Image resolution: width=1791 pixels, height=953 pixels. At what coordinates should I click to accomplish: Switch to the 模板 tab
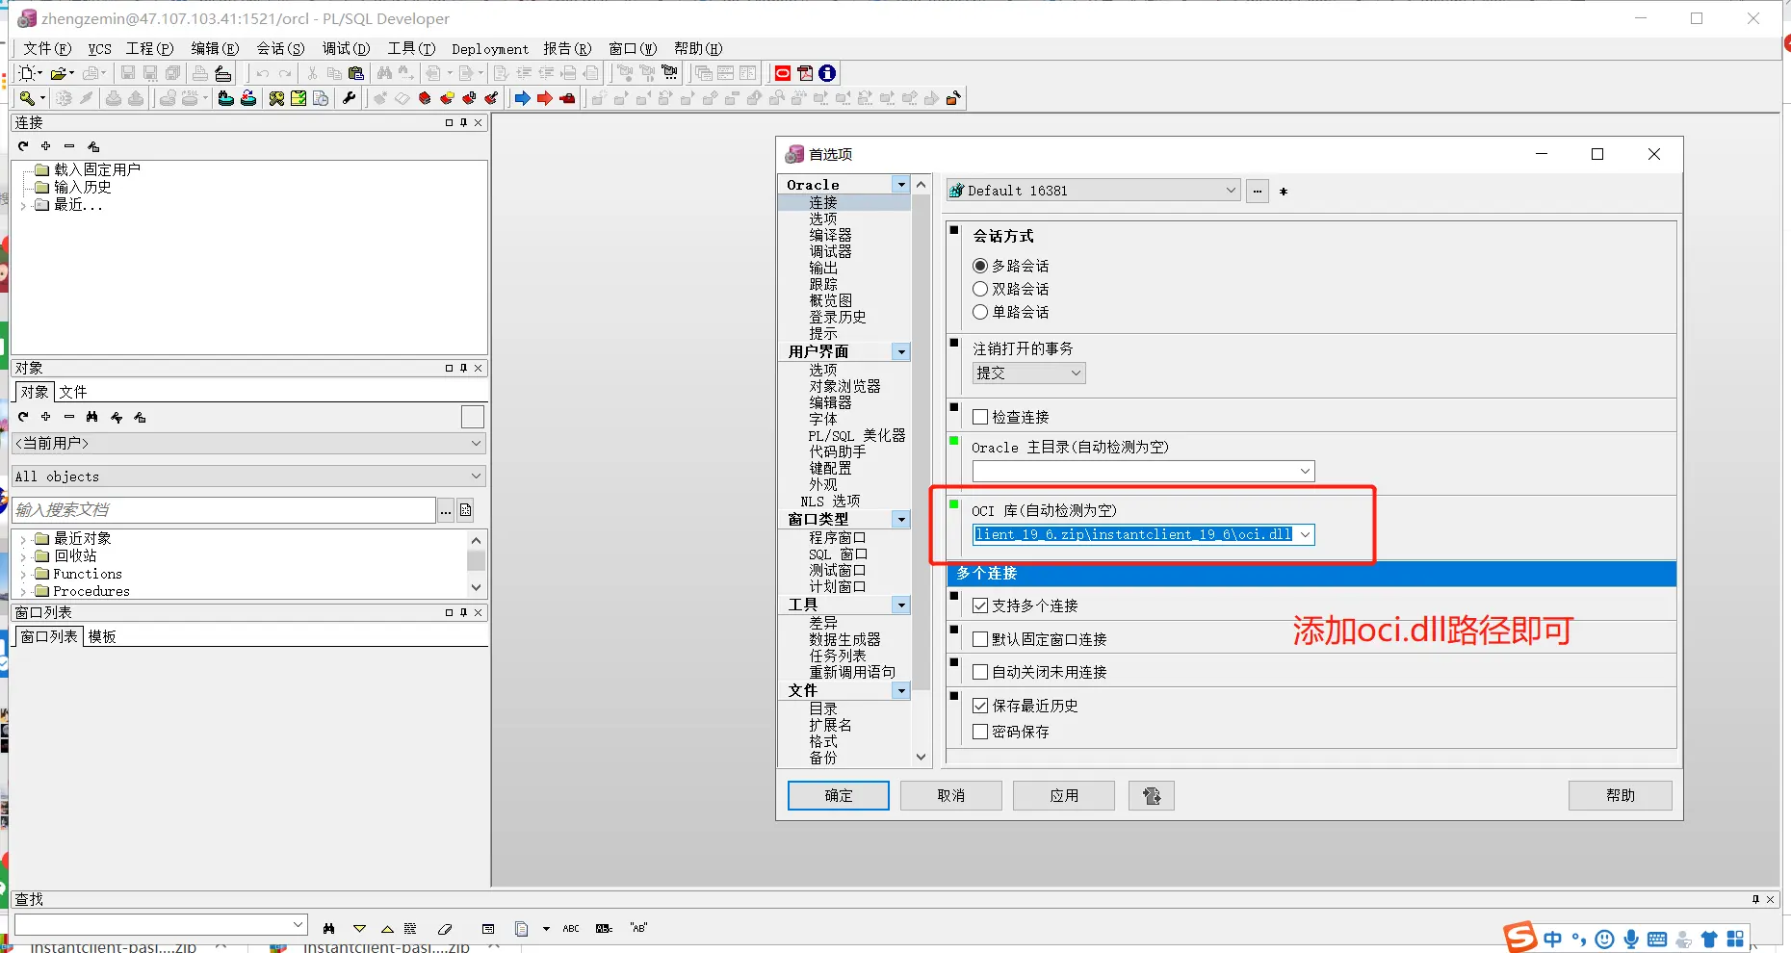coord(102,636)
